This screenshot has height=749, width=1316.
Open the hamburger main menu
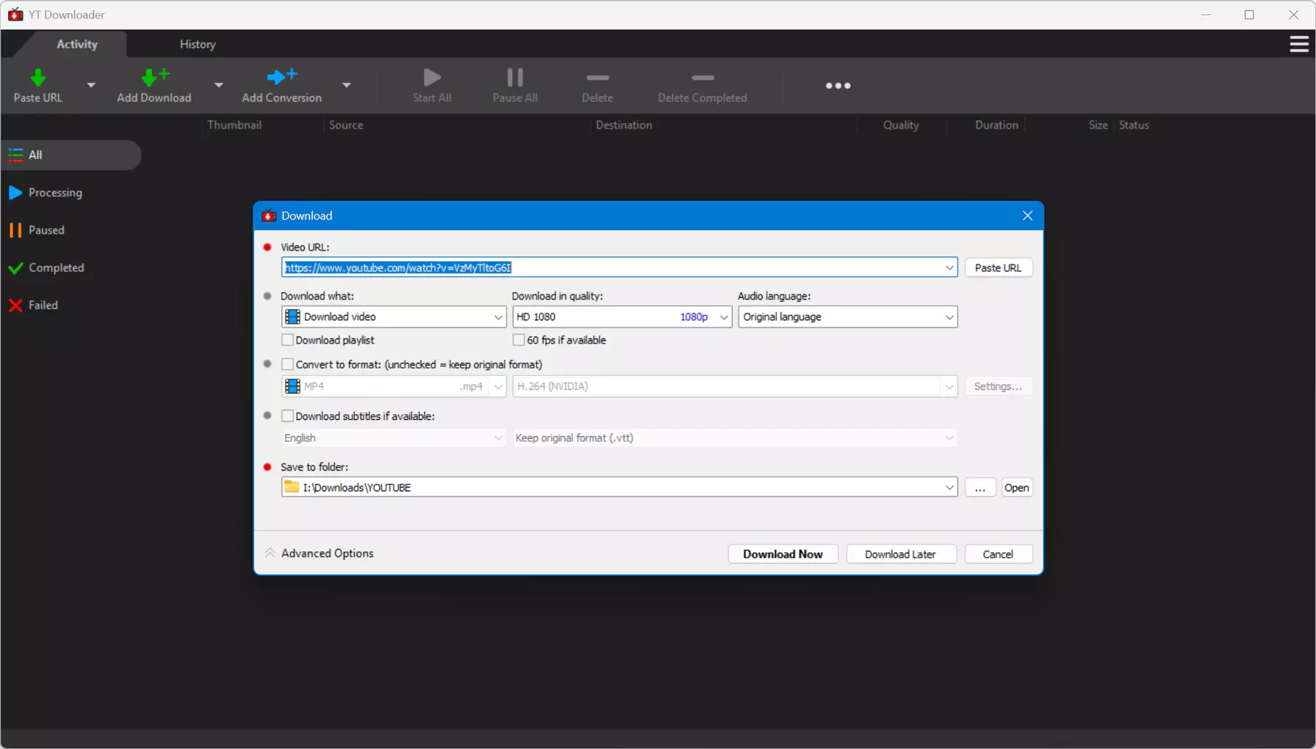pyautogui.click(x=1298, y=44)
